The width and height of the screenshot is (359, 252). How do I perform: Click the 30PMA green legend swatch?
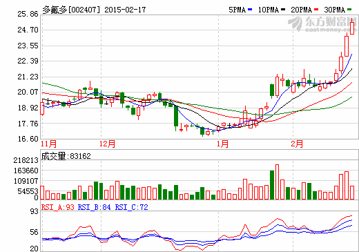click(x=349, y=10)
